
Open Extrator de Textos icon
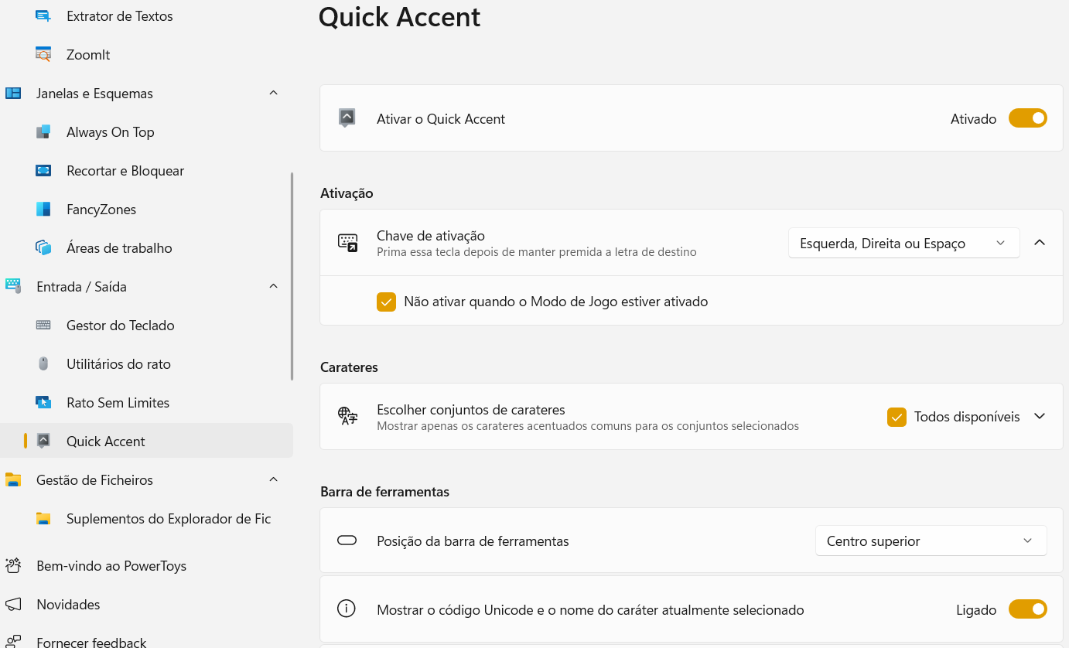(43, 16)
